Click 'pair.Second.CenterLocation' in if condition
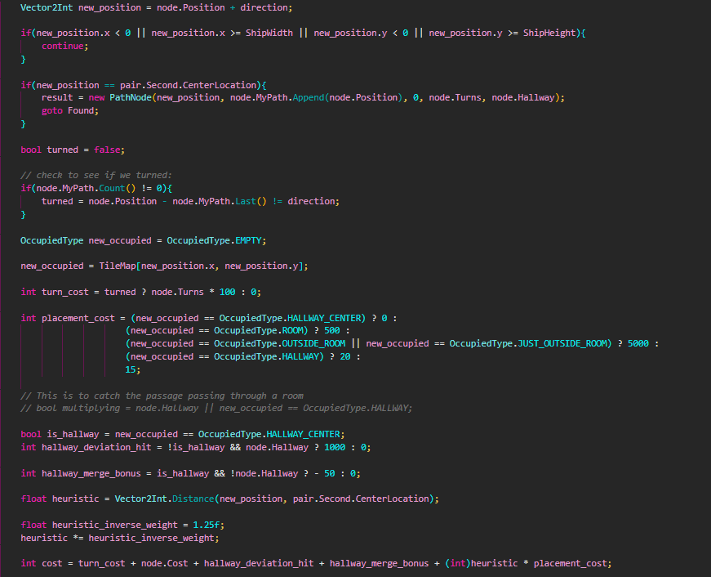 click(x=189, y=85)
